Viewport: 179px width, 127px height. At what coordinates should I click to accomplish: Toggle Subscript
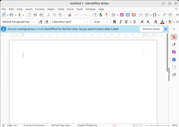[148, 22]
